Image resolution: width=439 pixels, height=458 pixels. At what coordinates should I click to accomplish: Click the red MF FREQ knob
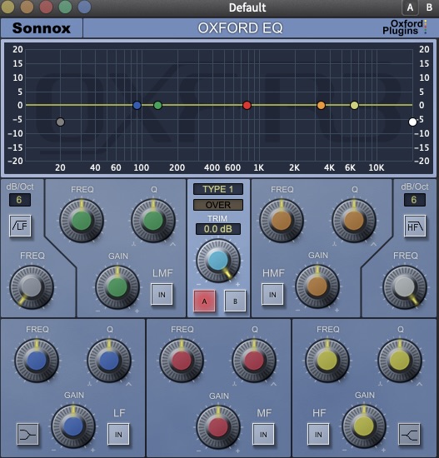(x=182, y=361)
